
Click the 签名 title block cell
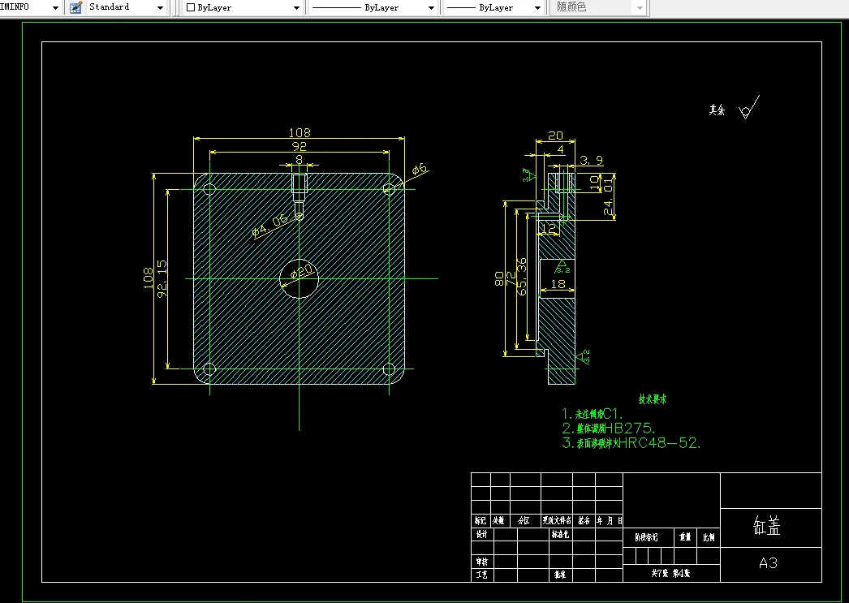pos(584,521)
